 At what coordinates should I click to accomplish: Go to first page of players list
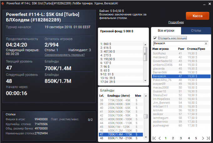coord(154,138)
